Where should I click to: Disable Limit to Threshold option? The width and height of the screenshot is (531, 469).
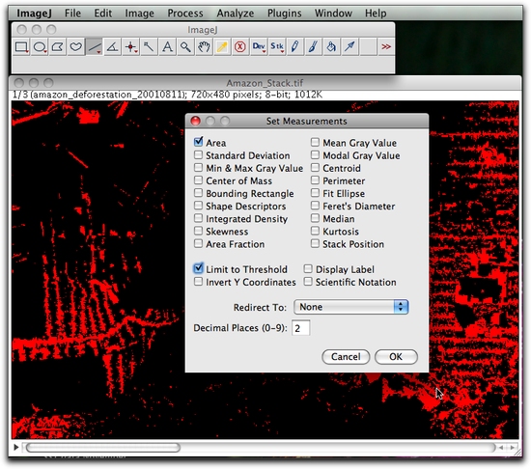(199, 268)
